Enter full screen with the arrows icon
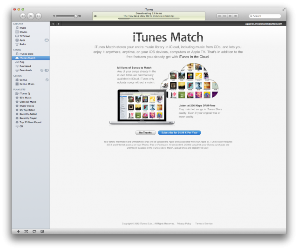This screenshot has width=298, height=250. (x=284, y=9)
